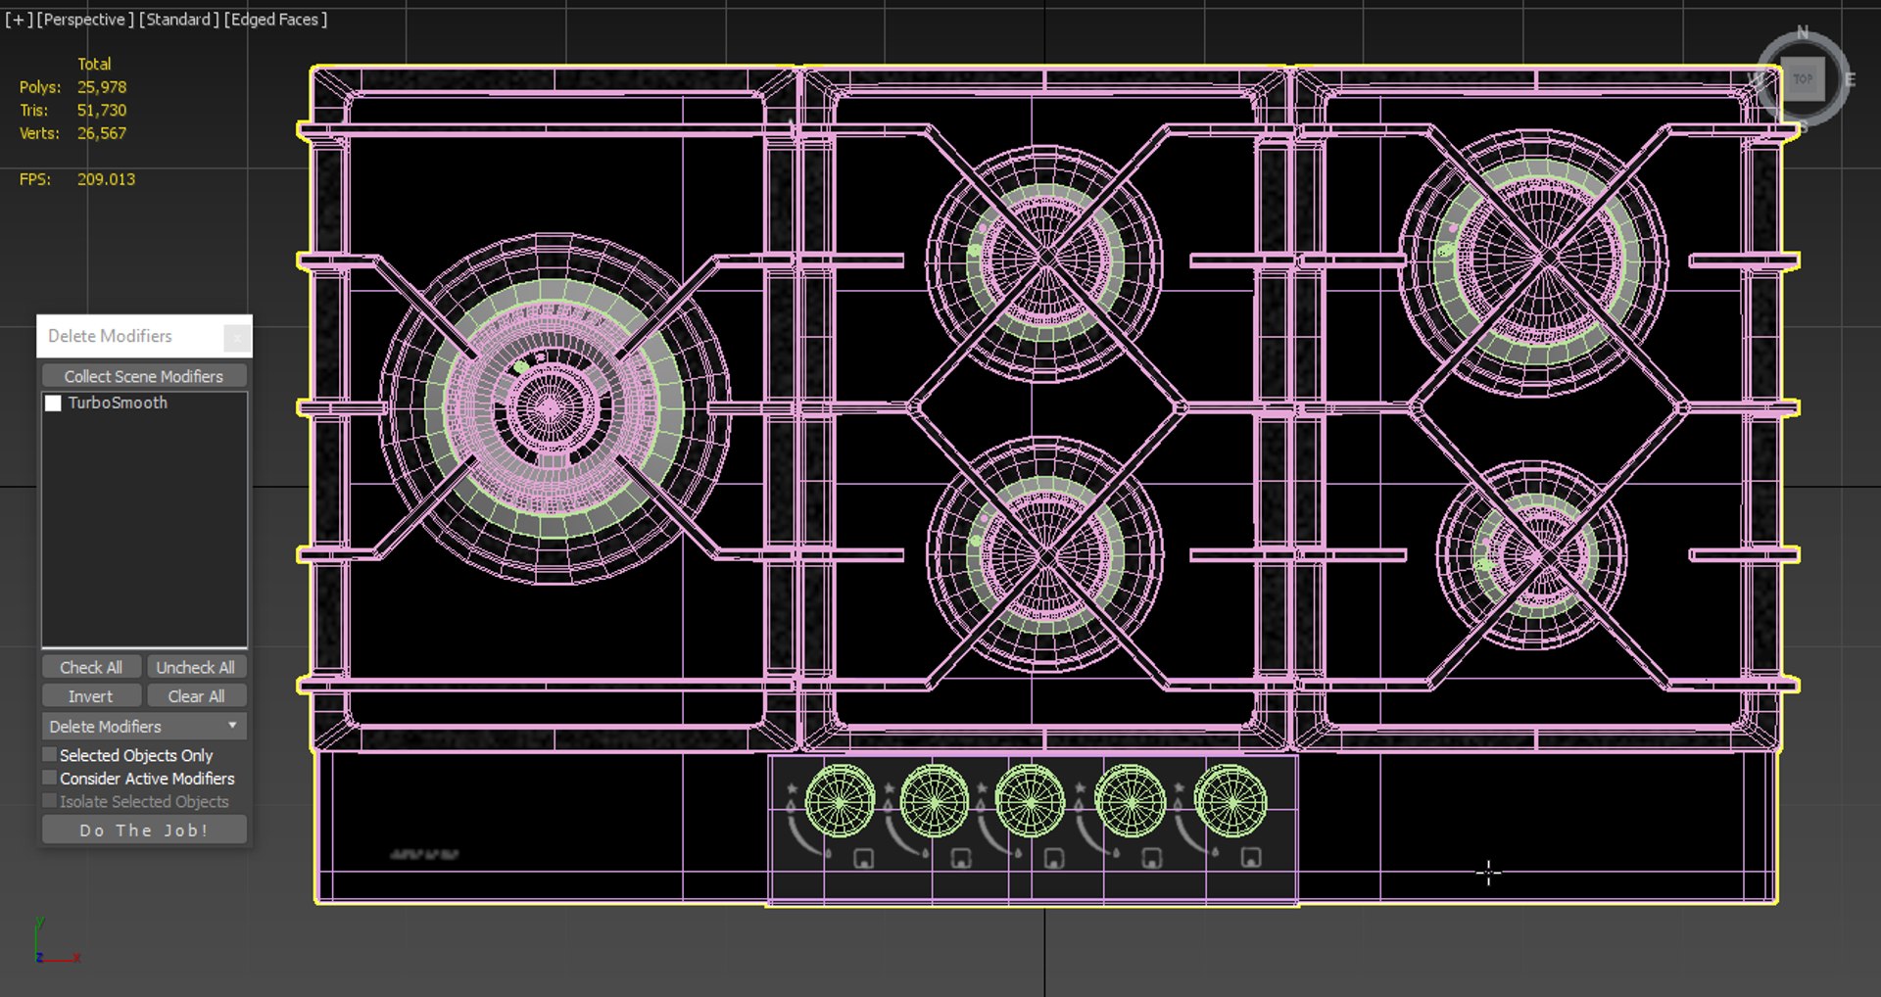This screenshot has width=1881, height=997.
Task: Click the Check All button
Action: (91, 667)
